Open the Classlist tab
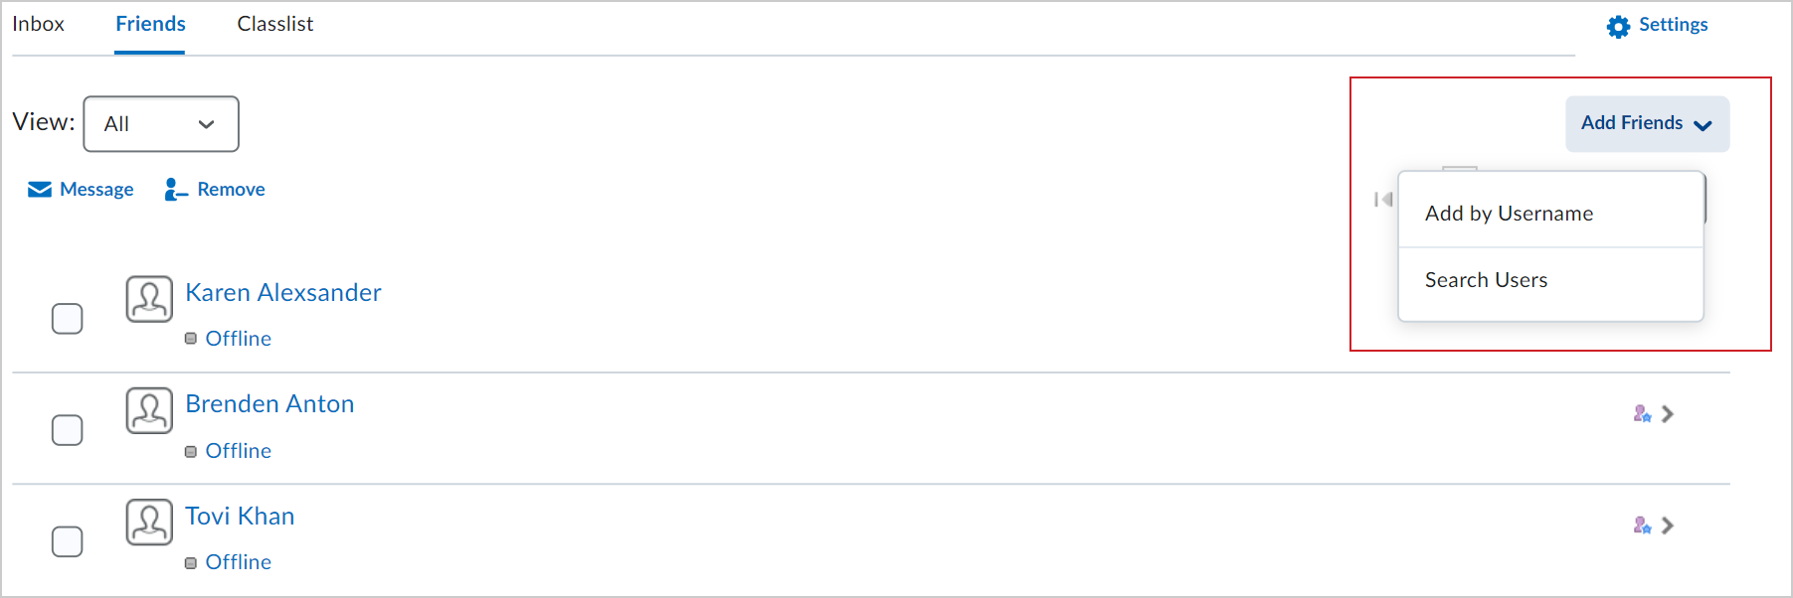The height and width of the screenshot is (598, 1793). coord(274,24)
